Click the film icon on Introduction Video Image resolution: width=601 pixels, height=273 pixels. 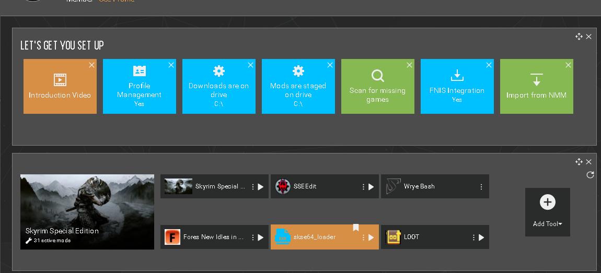pyautogui.click(x=60, y=80)
